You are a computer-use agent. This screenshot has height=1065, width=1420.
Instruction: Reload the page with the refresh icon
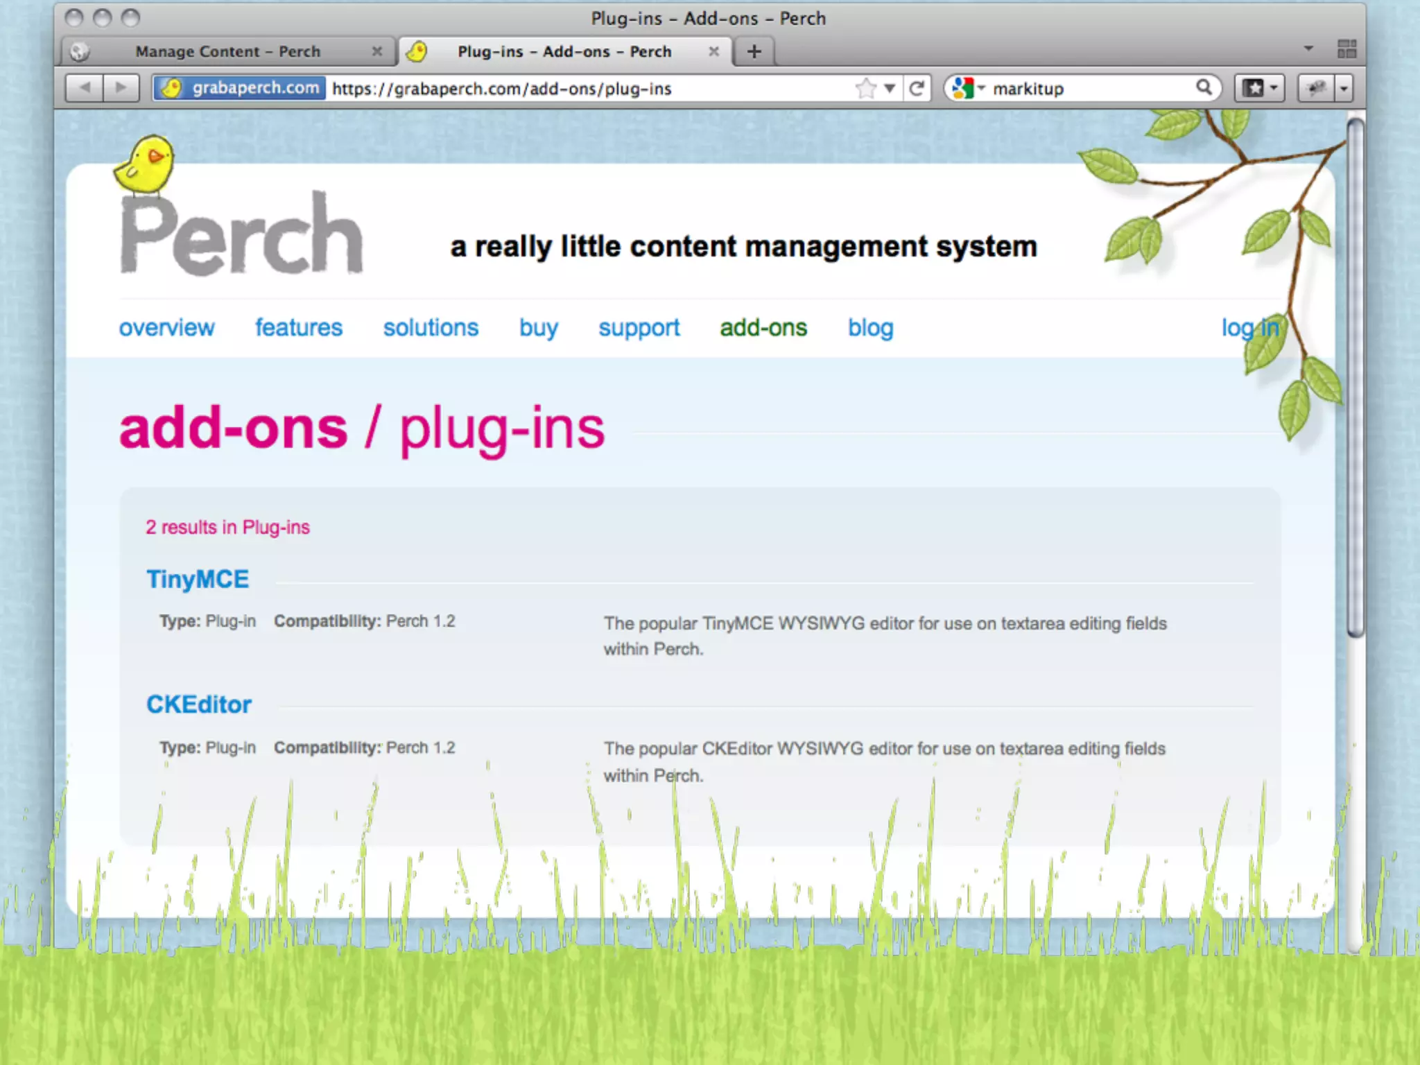coord(917,88)
